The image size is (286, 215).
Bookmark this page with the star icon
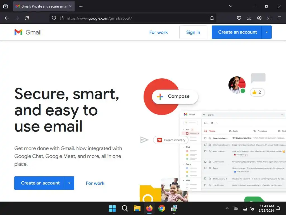(212, 18)
